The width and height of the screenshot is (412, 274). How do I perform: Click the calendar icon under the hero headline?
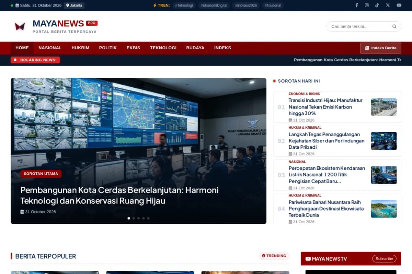click(22, 212)
